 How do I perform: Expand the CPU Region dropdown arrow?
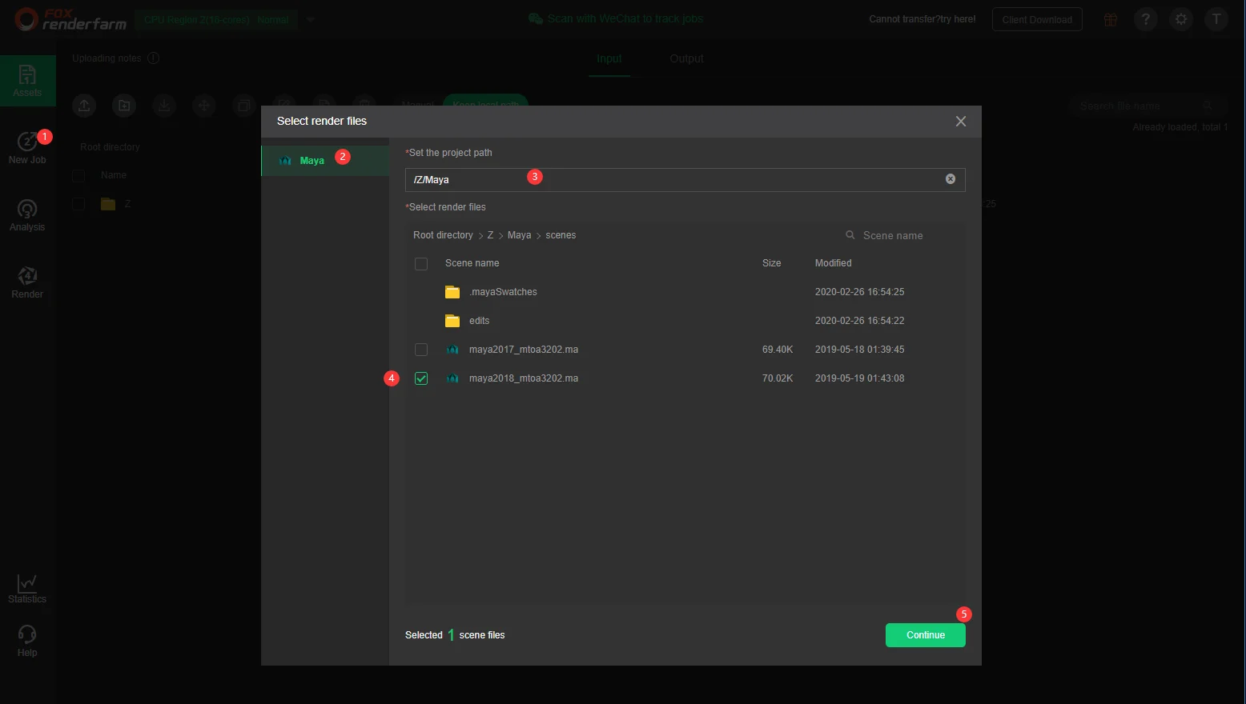(311, 20)
